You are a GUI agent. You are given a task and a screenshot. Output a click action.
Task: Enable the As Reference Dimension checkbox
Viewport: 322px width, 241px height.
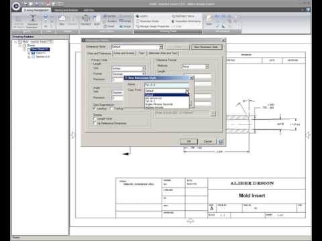(x=95, y=123)
